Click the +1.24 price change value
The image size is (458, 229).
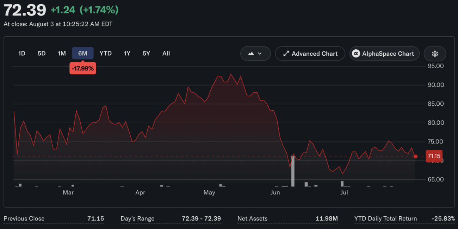tap(63, 10)
